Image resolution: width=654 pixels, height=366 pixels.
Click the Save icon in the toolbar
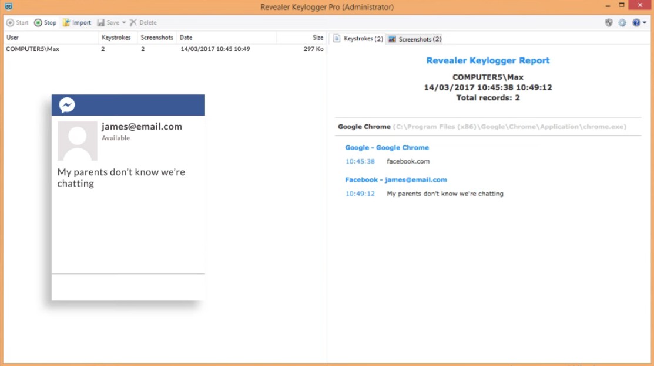[103, 22]
